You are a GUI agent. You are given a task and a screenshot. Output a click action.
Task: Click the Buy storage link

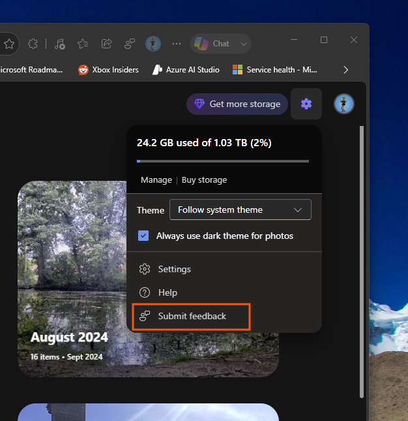pyautogui.click(x=204, y=180)
